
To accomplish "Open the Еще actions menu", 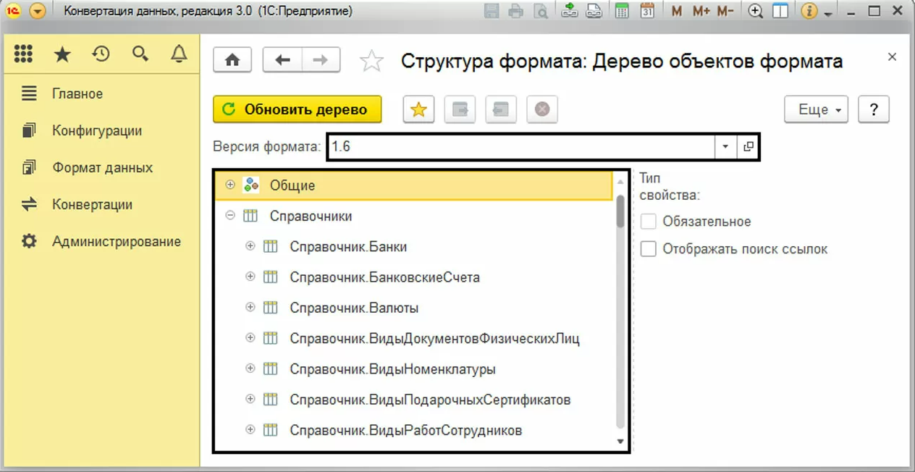I will click(816, 109).
